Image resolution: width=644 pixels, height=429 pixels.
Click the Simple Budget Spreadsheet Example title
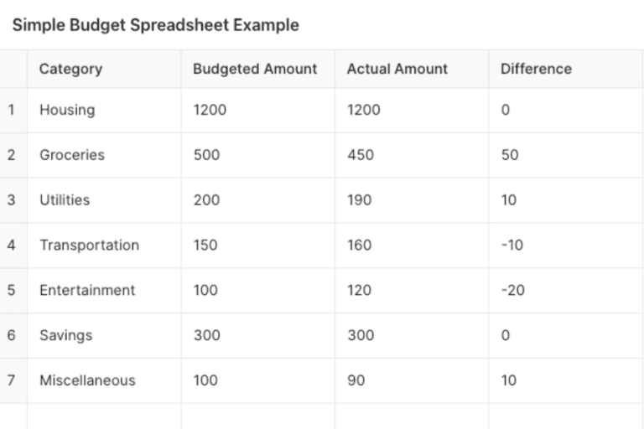coord(155,25)
